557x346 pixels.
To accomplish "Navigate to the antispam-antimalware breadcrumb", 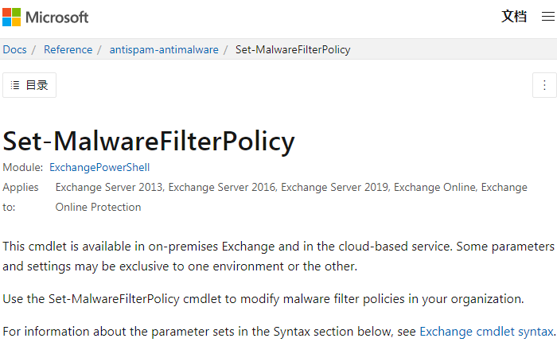I will (x=164, y=49).
